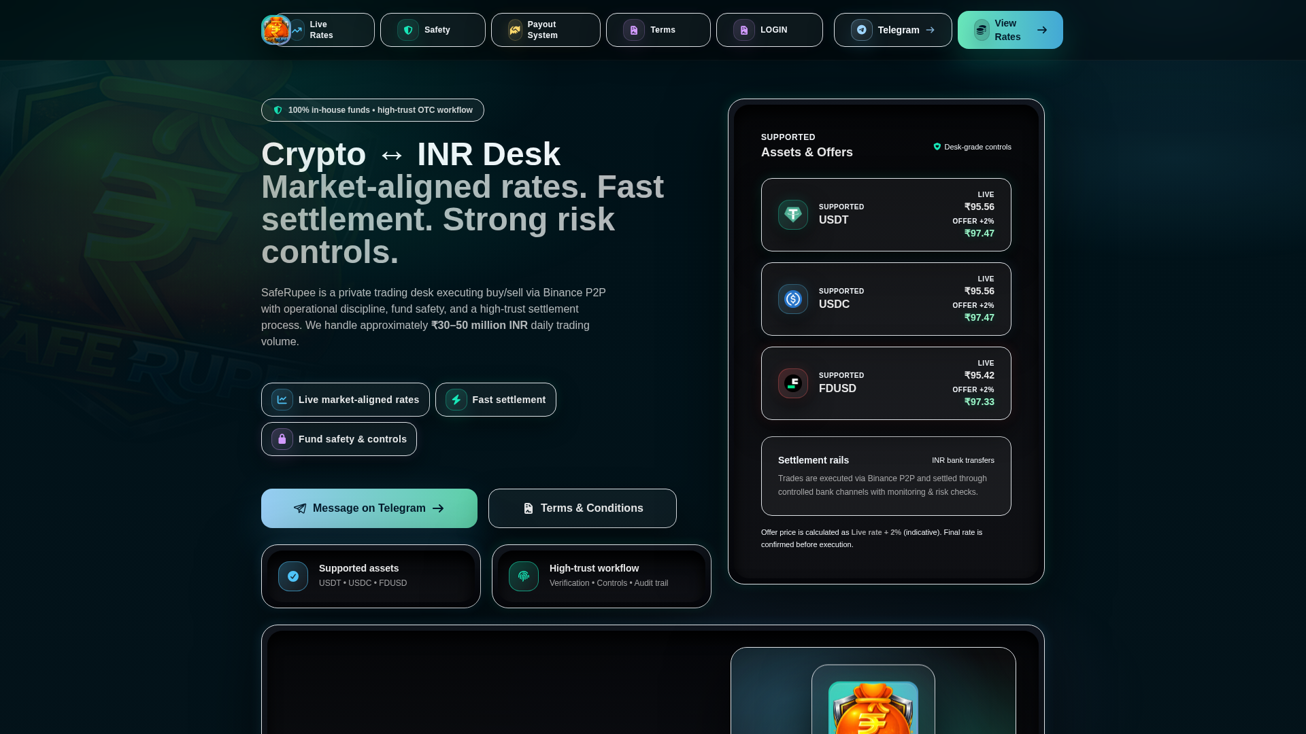Click the shield icon in the in-house funds badge
Screen dimensions: 1306x734
click(x=278, y=110)
